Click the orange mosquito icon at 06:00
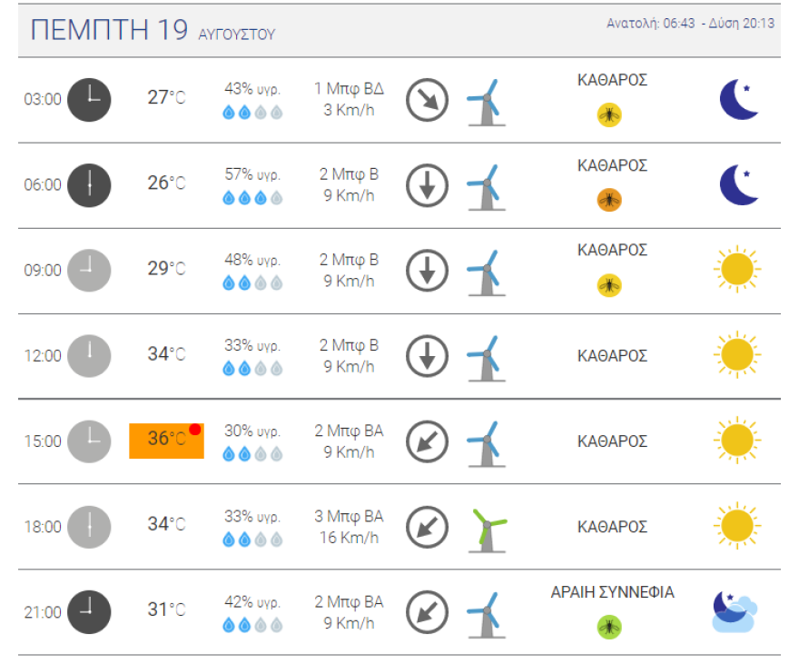The image size is (799, 664). [609, 200]
